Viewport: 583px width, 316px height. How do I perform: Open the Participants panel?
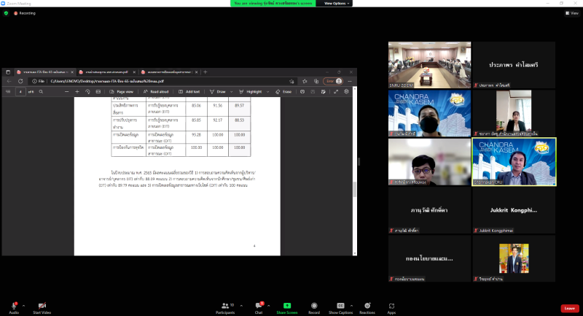224,305
